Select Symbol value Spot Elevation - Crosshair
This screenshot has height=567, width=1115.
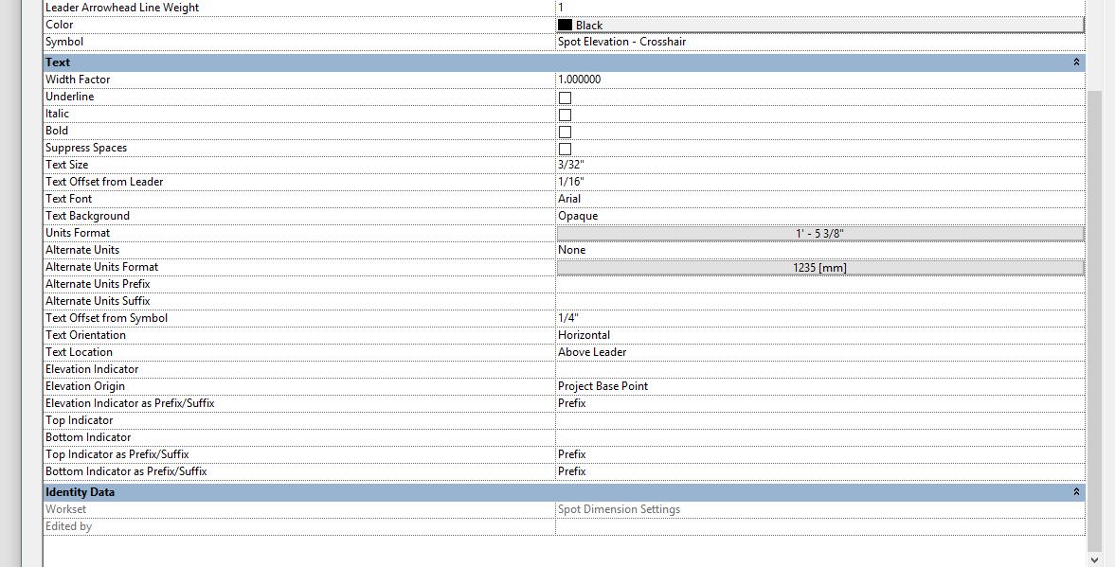tap(819, 42)
